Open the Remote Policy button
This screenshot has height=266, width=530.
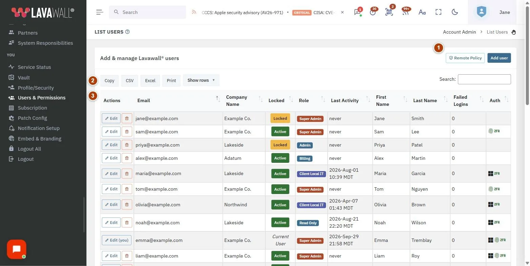click(x=465, y=58)
